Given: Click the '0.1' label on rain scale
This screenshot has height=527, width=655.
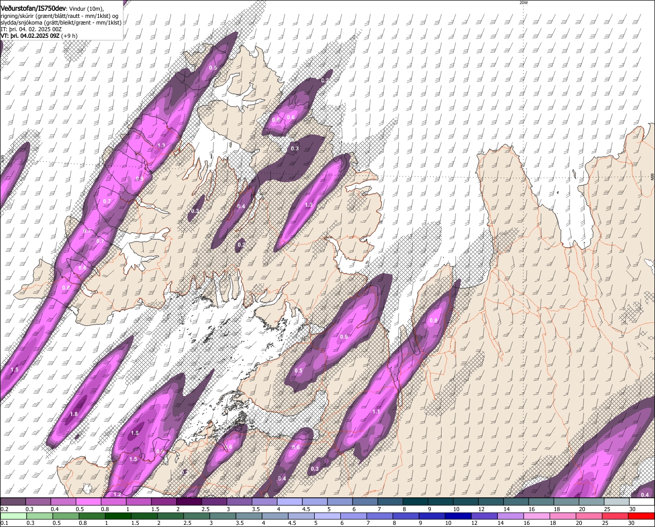Looking at the screenshot, I should click(x=4, y=523).
